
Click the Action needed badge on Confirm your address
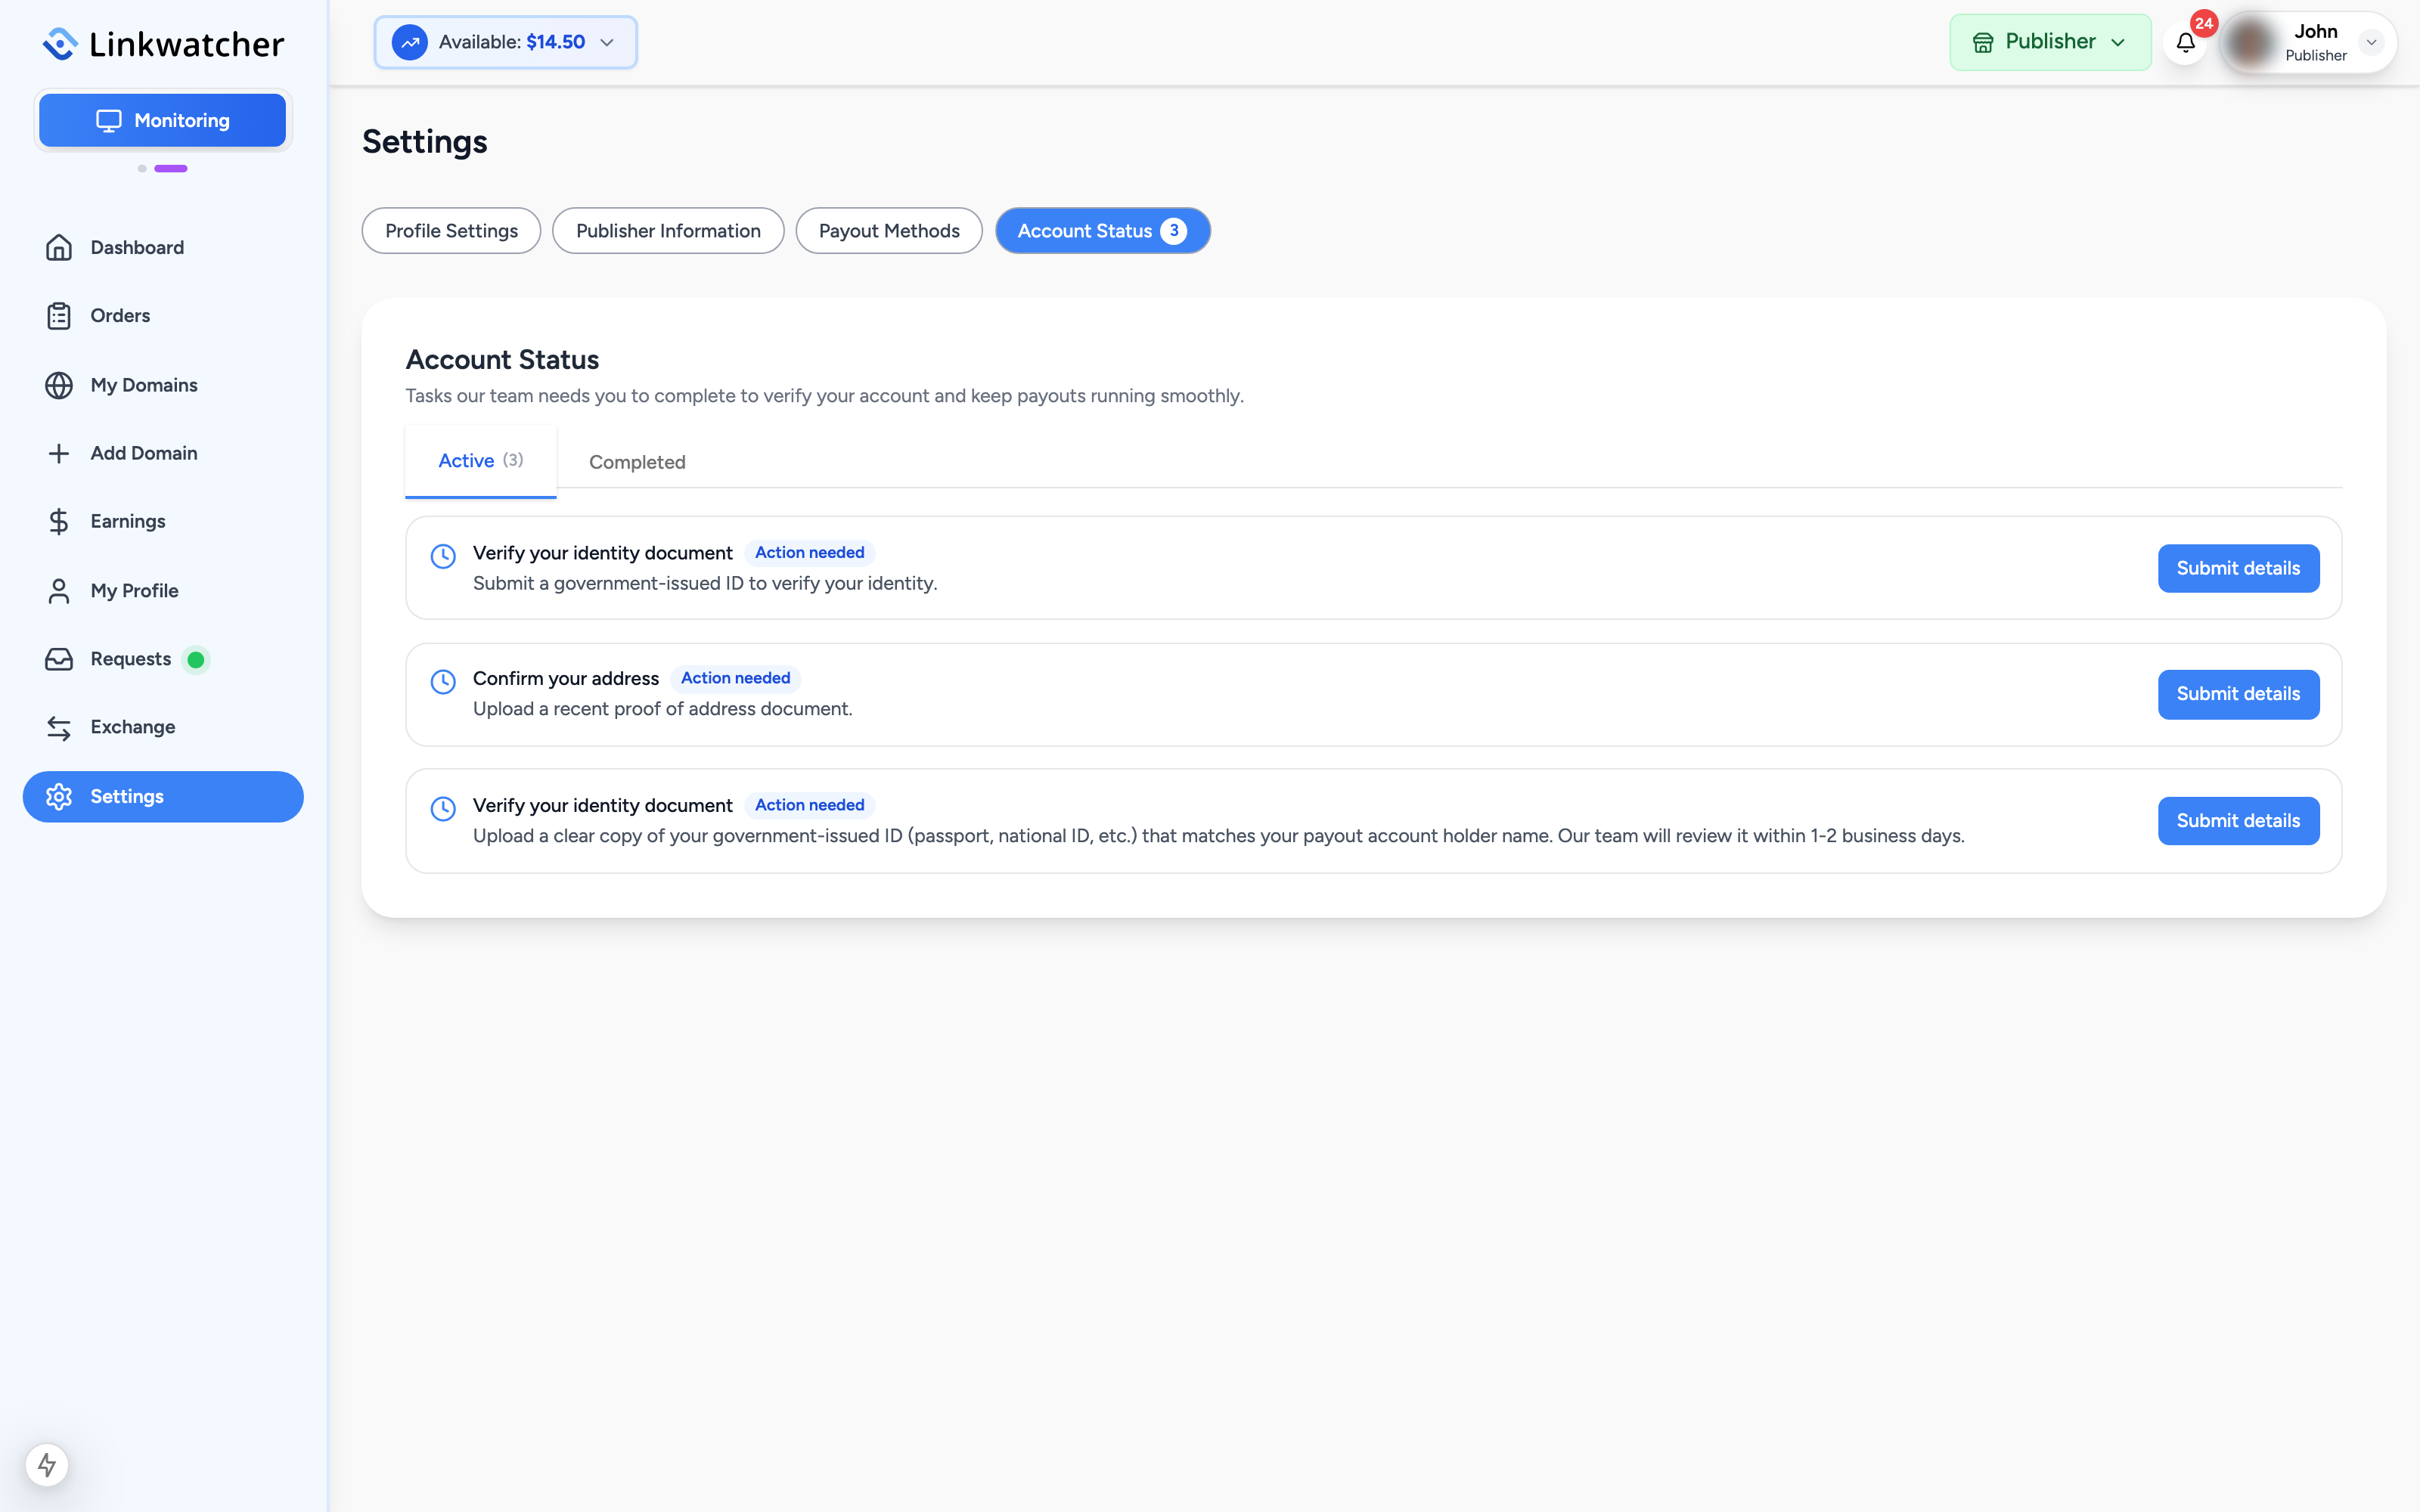tap(735, 679)
